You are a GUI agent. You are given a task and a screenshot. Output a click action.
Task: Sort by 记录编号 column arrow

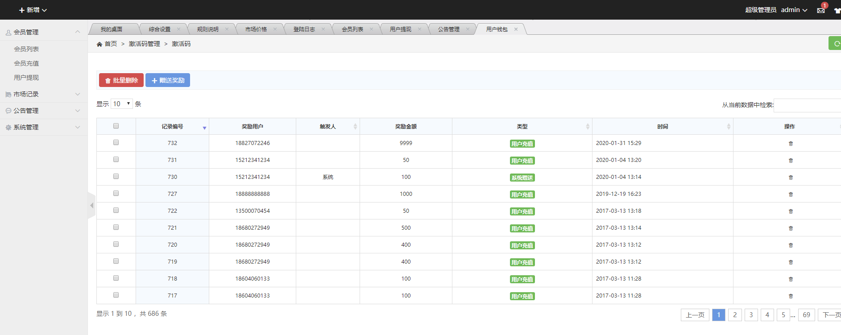[204, 128]
